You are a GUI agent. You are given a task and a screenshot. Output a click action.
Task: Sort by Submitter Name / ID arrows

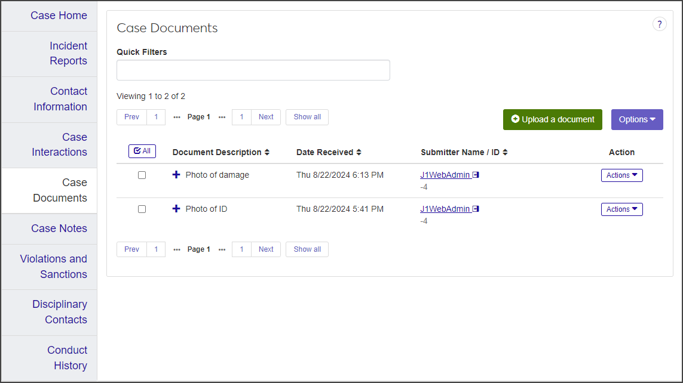(x=505, y=153)
